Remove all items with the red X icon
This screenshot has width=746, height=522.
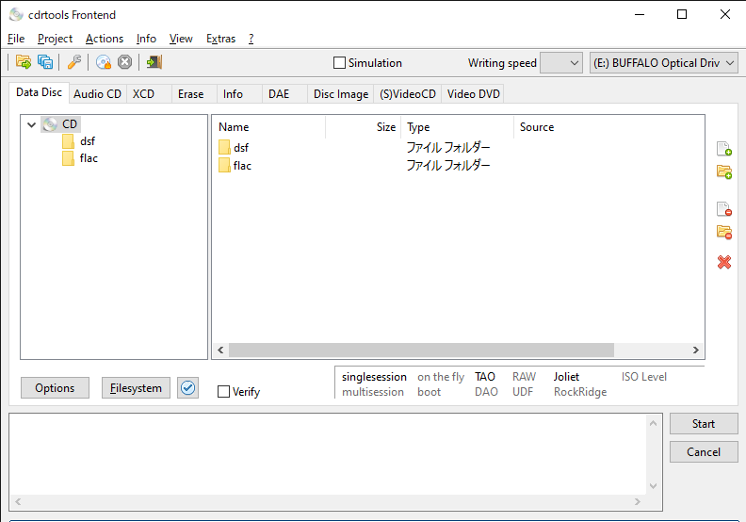[x=723, y=262]
